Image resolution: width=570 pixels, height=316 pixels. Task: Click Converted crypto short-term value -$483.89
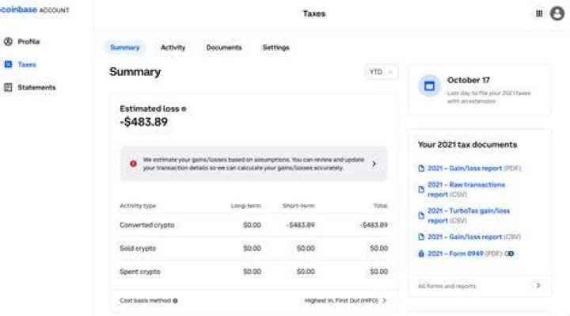[x=301, y=225]
